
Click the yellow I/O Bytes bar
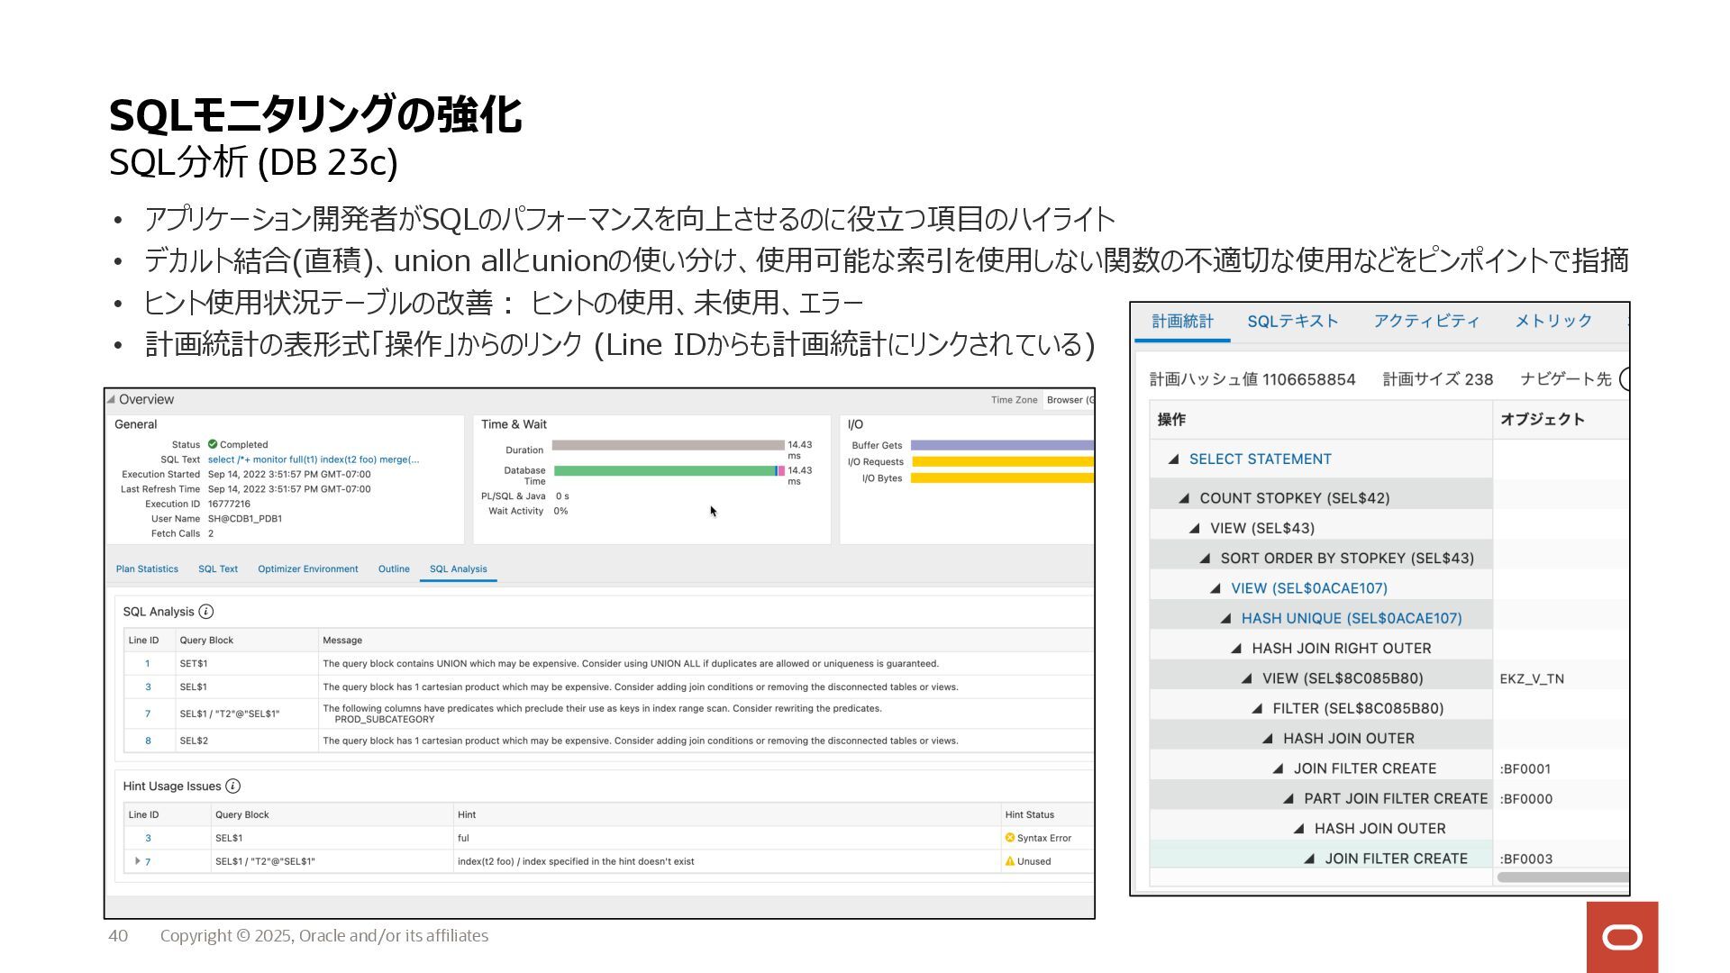point(1002,478)
